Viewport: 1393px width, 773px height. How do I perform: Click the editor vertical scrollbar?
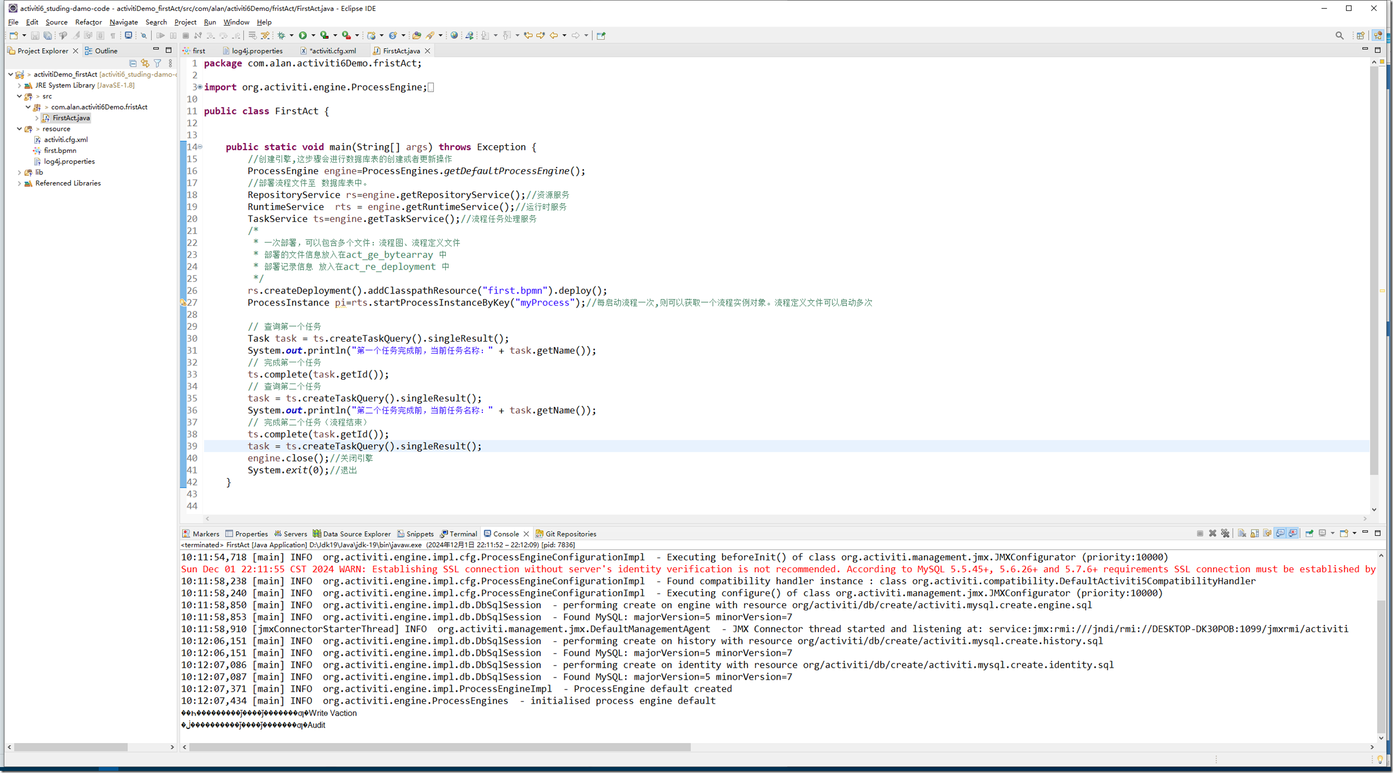[1374, 270]
